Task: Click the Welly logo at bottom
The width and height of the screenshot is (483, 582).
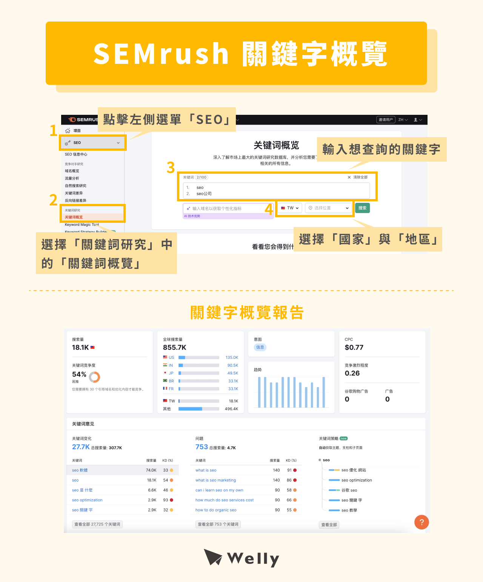Action: click(x=241, y=558)
